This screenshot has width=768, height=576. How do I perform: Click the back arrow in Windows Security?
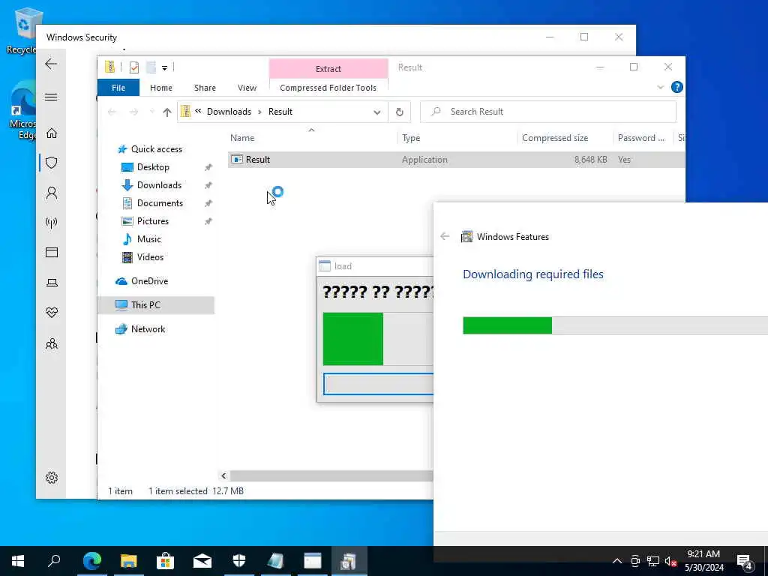click(x=51, y=64)
